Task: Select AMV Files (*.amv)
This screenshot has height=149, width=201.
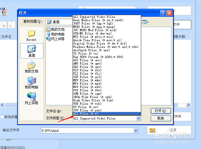Action: coord(107,63)
